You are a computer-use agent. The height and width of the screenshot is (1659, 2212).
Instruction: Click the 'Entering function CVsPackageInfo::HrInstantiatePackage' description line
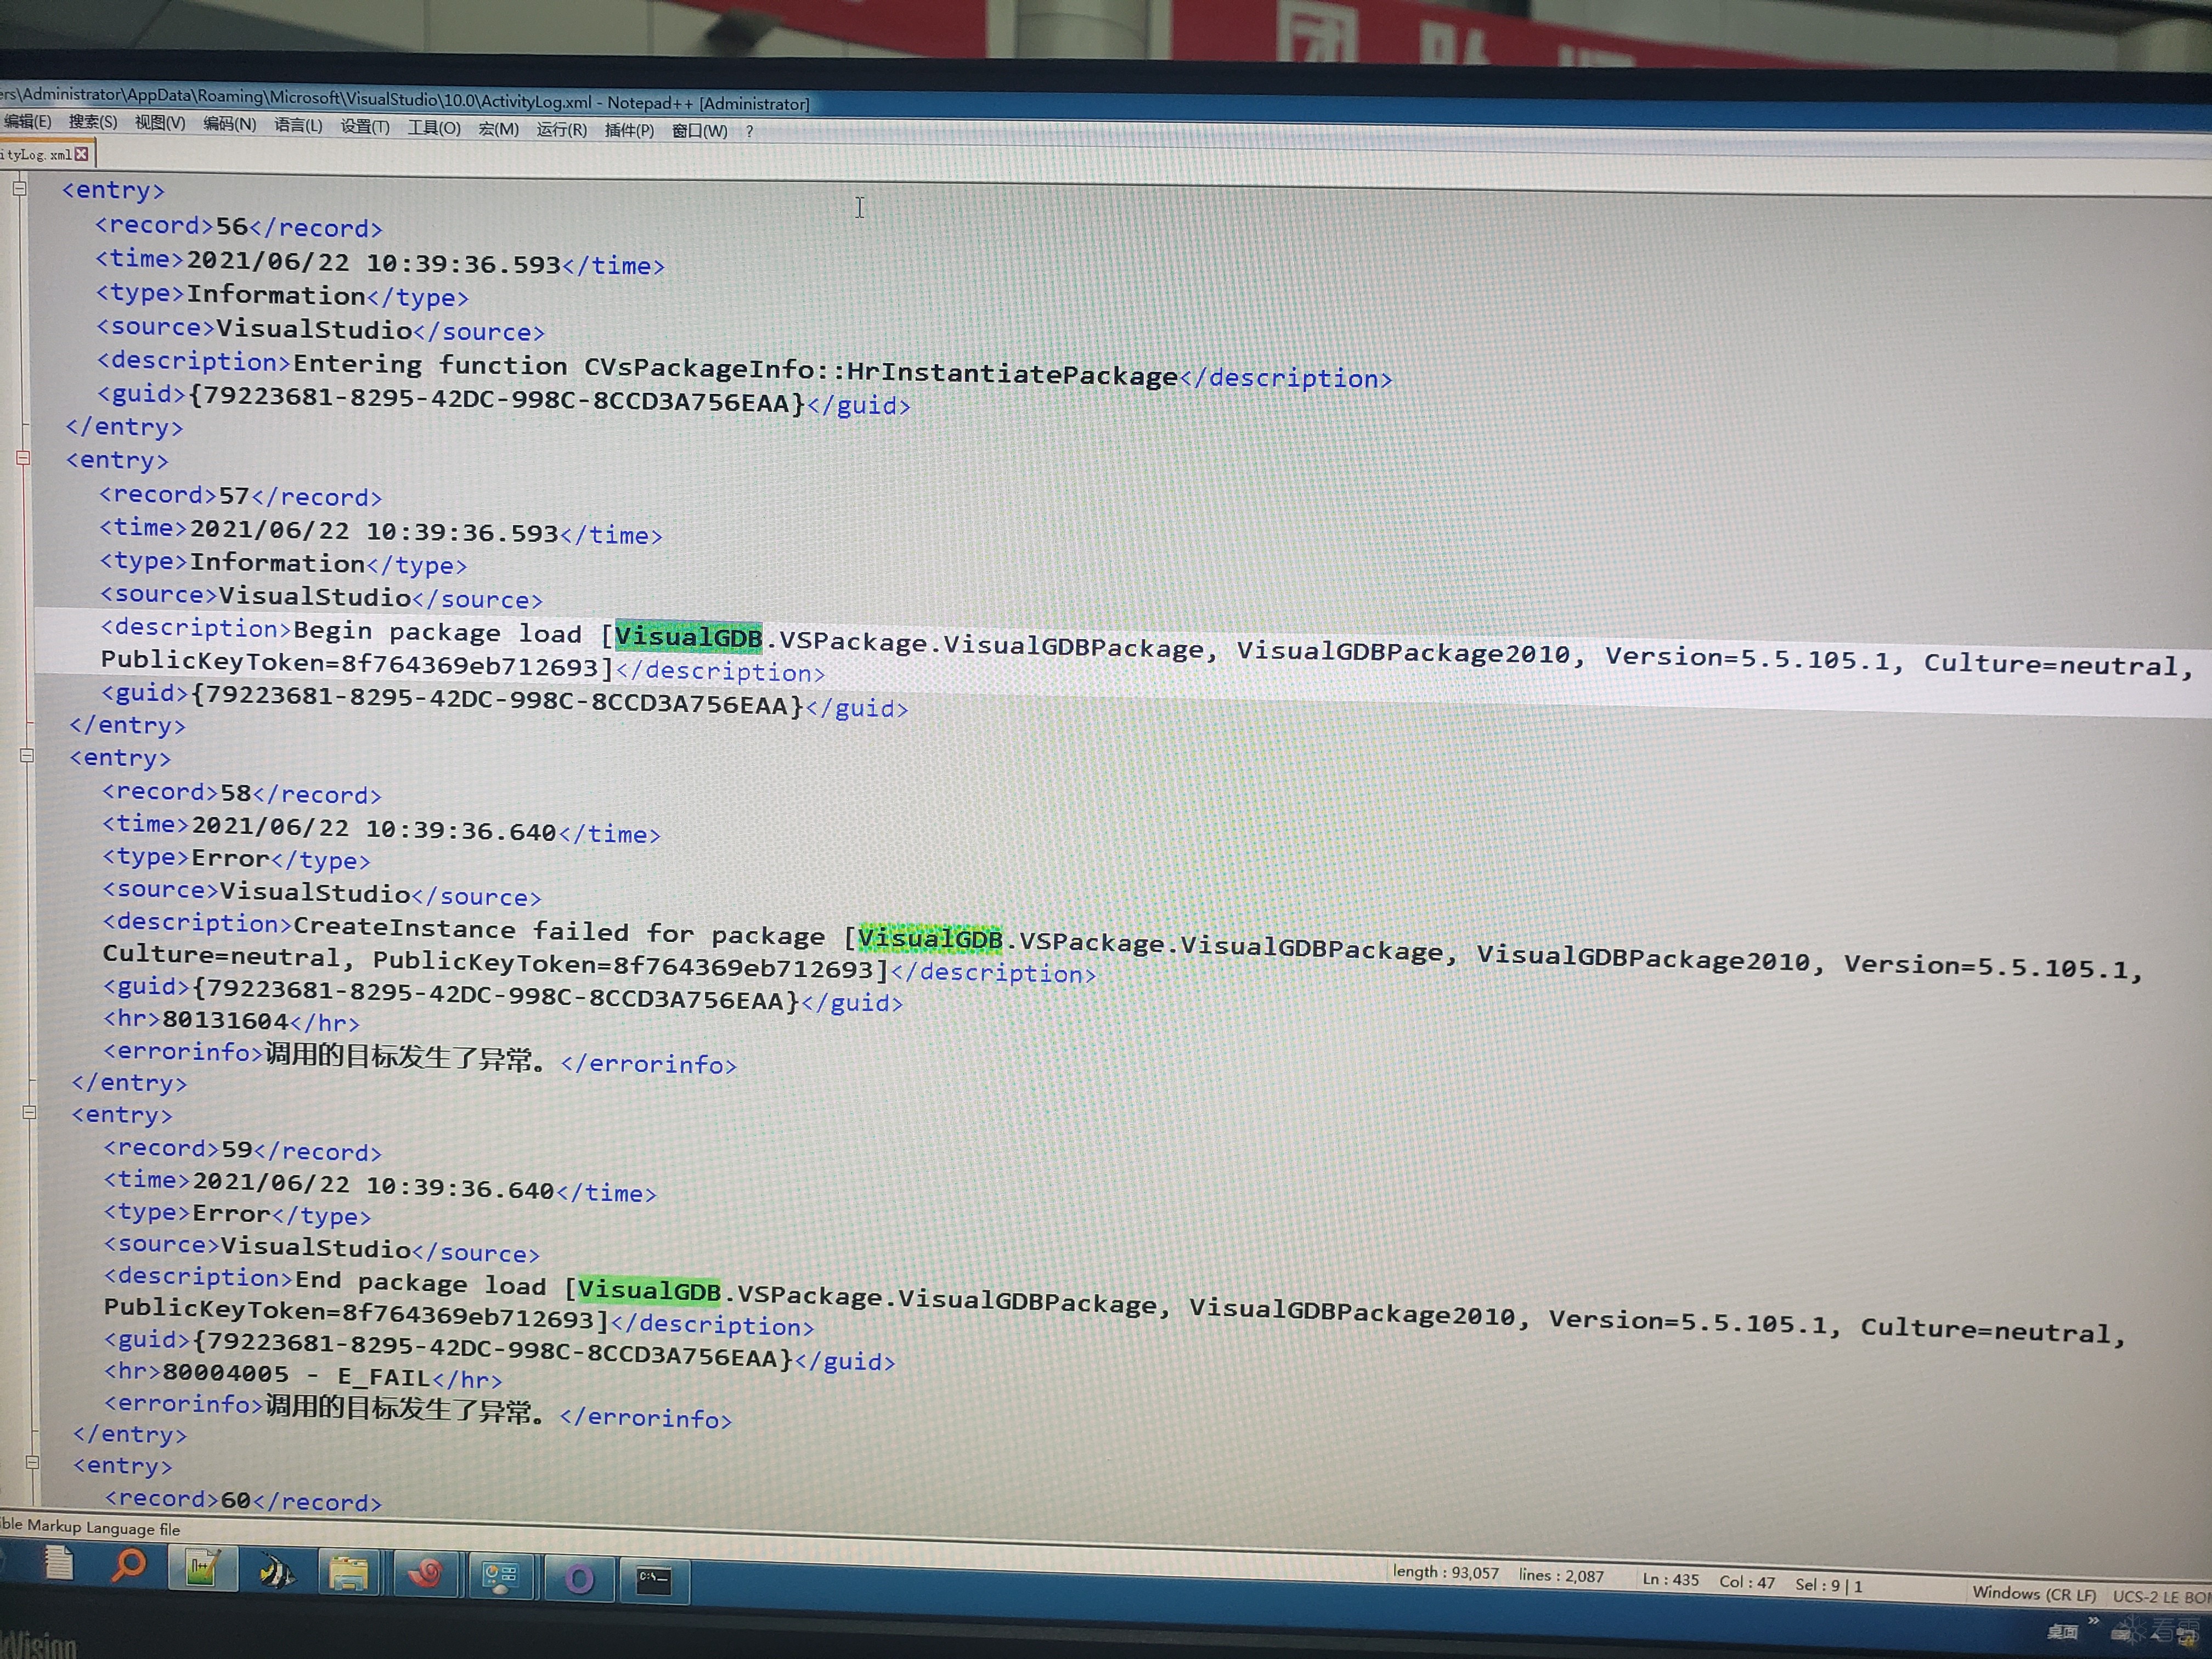(x=744, y=369)
